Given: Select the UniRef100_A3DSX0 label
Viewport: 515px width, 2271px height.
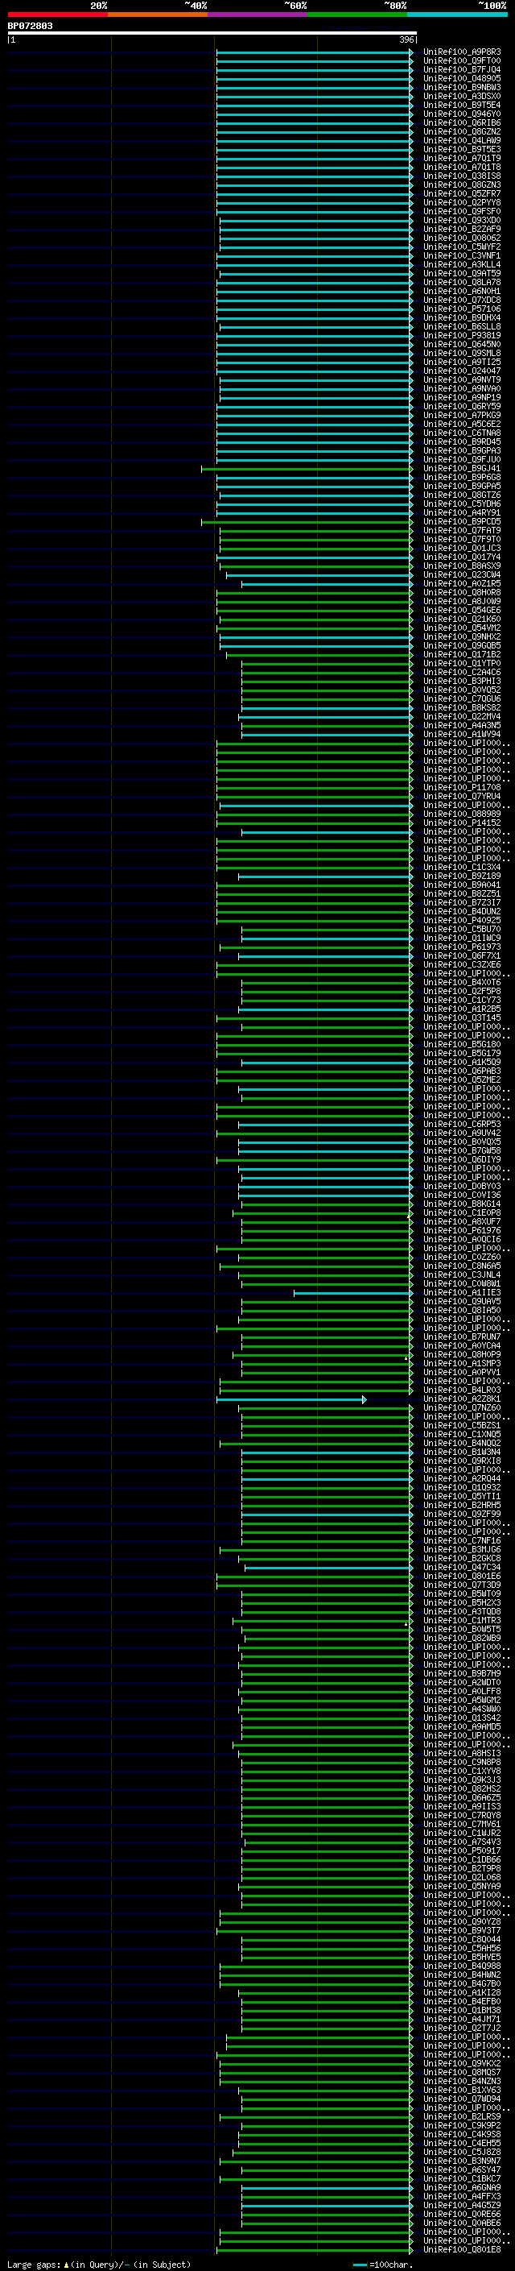Looking at the screenshot, I should 462,96.
